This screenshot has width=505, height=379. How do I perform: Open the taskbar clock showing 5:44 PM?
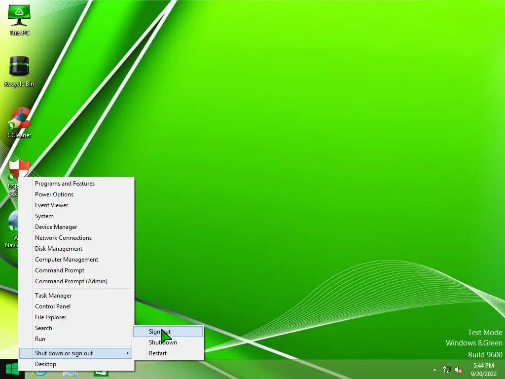pyautogui.click(x=483, y=369)
